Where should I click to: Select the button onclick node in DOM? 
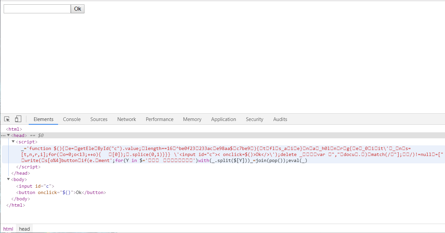[61, 192]
